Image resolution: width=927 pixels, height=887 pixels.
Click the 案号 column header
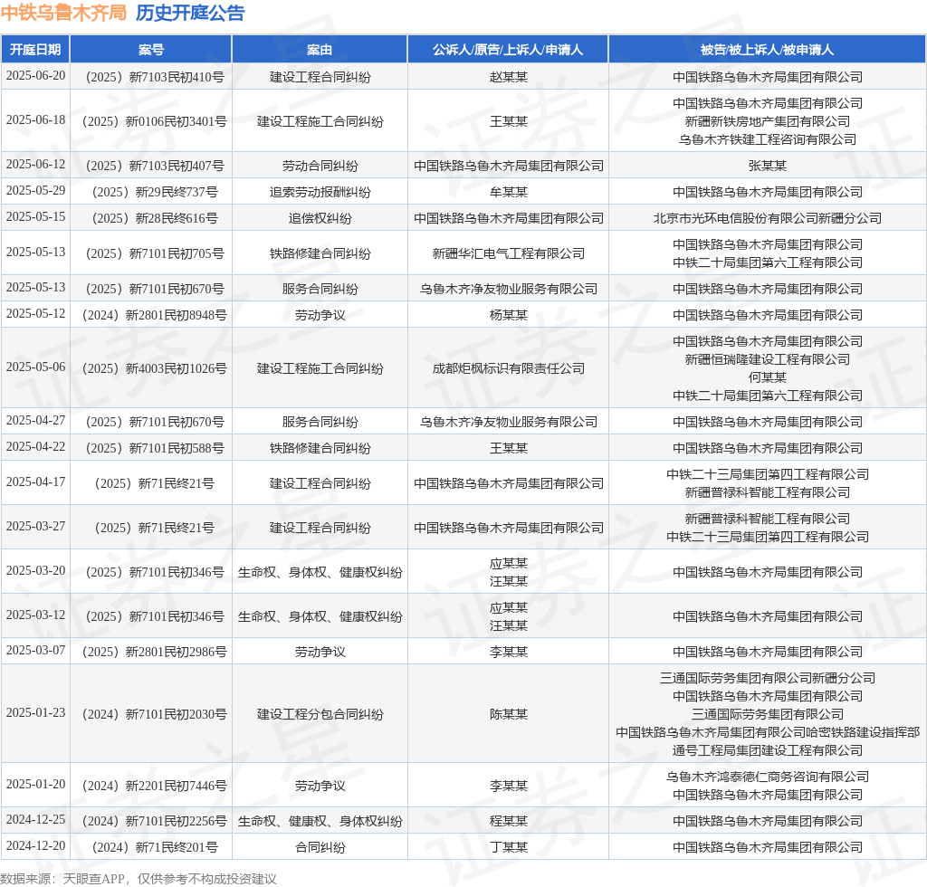(151, 50)
